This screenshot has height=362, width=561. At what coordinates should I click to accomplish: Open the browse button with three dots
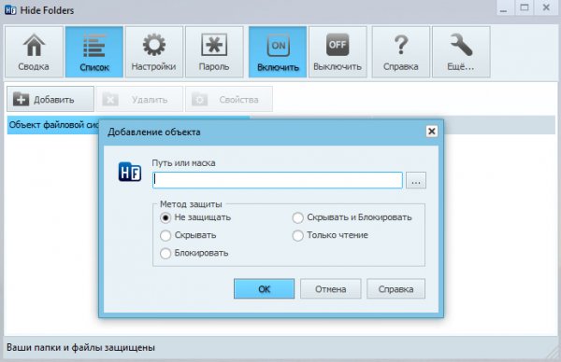click(416, 180)
